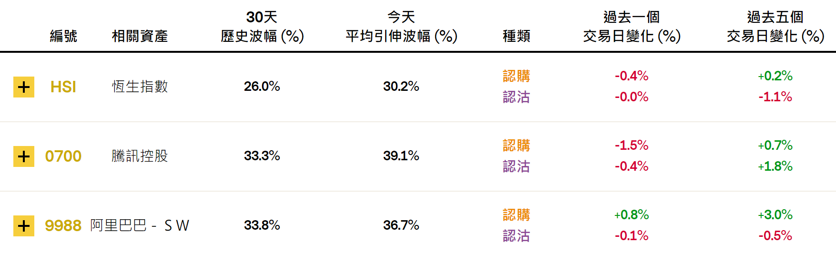
Task: Select 認沽 label in 0700 row
Action: (517, 166)
